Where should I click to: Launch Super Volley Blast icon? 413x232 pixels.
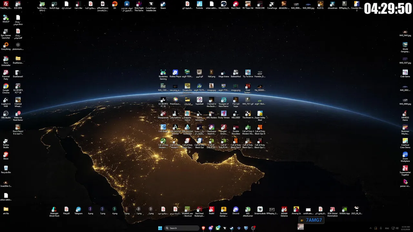pyautogui.click(x=260, y=116)
